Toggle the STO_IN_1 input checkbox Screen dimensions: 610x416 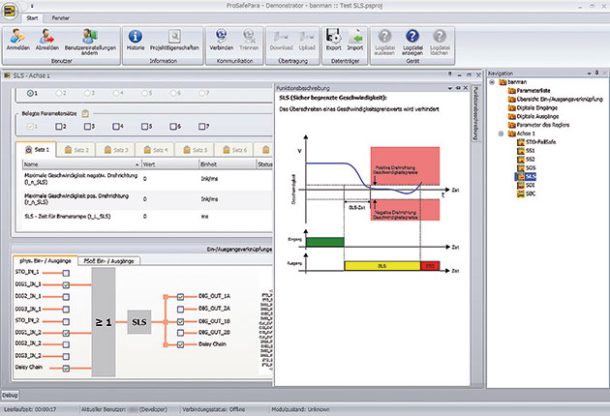65,273
